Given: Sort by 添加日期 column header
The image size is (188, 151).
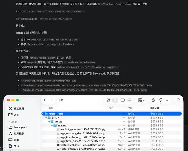Looking at the screenshot, I should [x=154, y=108].
